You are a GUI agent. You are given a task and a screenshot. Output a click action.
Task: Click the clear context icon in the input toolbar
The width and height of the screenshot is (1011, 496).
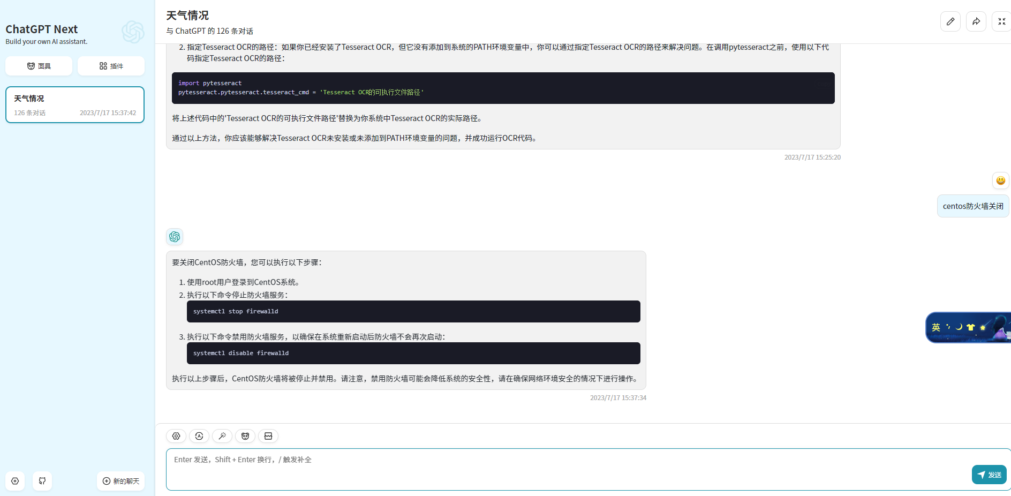(x=268, y=436)
